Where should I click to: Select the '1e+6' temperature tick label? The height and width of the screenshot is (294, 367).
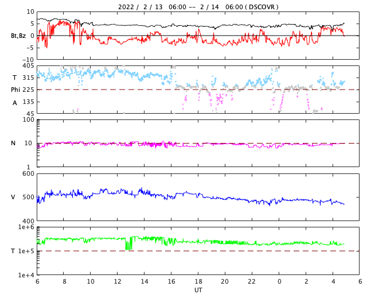pos(26,227)
